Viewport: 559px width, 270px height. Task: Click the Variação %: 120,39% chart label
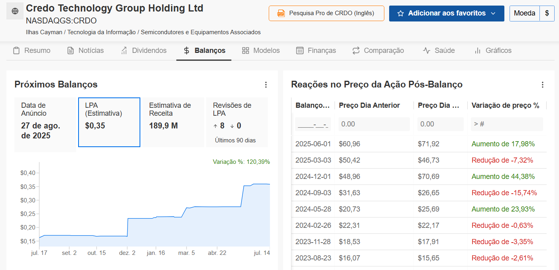(x=241, y=162)
